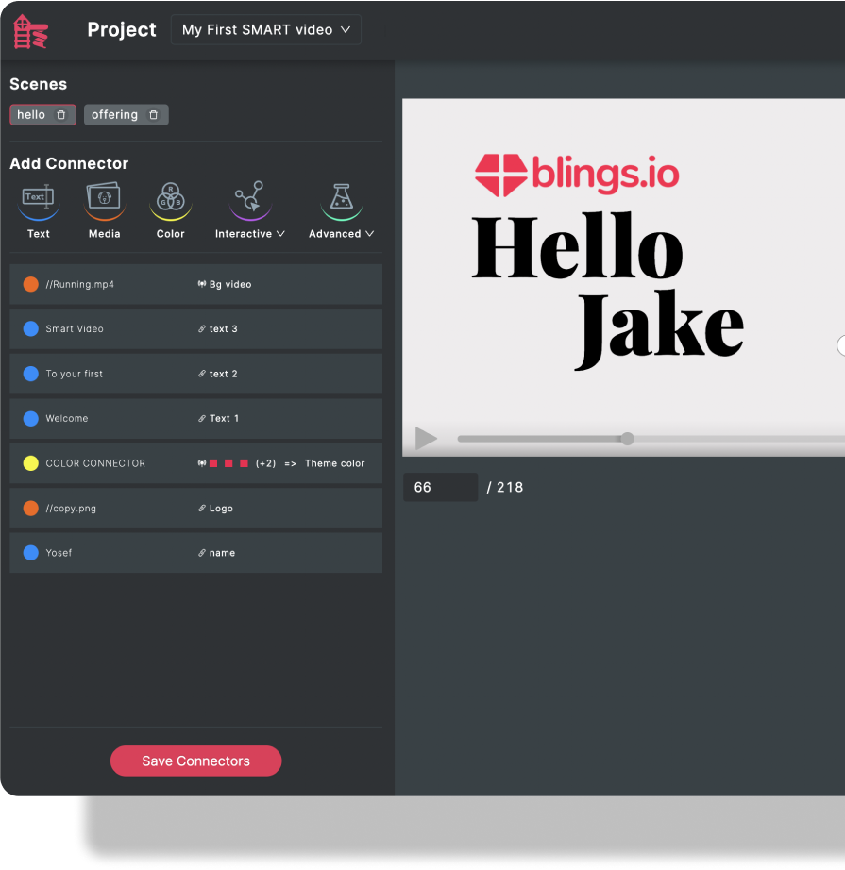Select the Yosef connector text

tap(59, 553)
